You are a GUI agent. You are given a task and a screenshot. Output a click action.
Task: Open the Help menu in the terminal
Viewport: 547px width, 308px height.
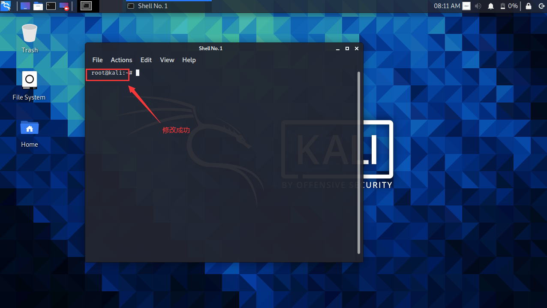click(189, 60)
